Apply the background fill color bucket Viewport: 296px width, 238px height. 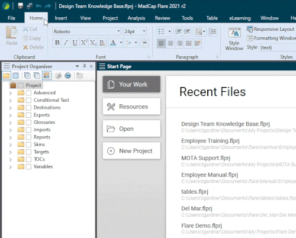(x=128, y=43)
